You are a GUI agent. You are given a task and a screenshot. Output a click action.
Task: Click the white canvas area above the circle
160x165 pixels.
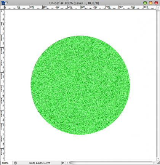(x=80, y=22)
